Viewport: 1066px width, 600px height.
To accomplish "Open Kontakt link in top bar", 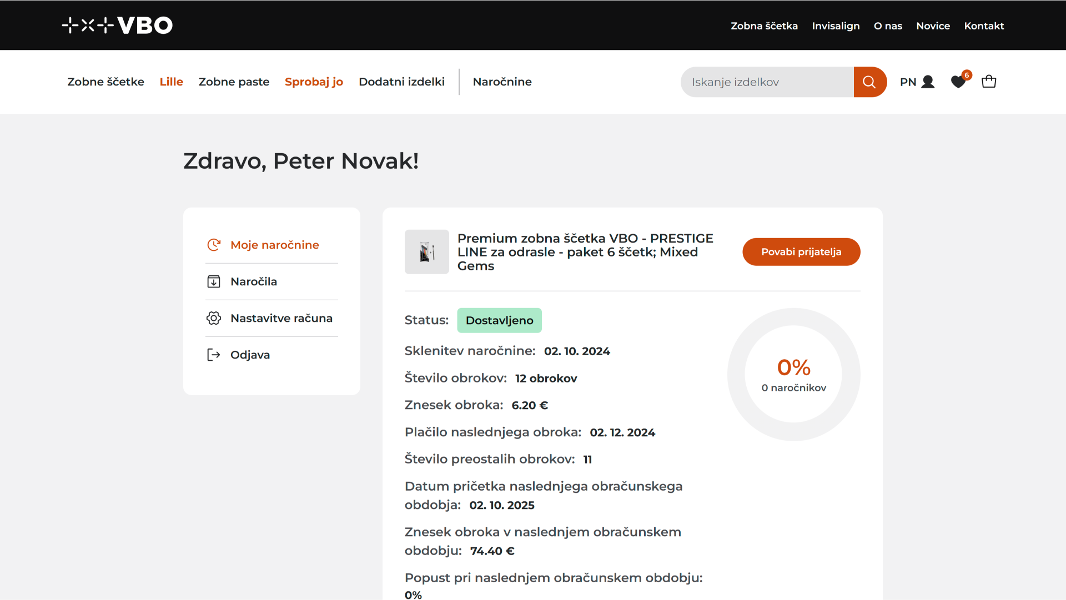I will (984, 26).
